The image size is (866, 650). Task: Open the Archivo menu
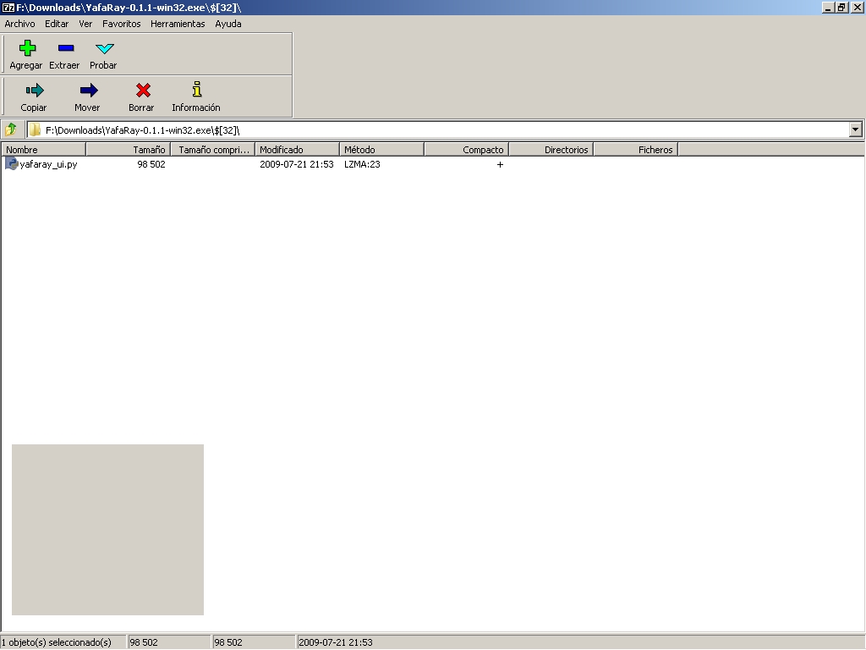pos(20,24)
